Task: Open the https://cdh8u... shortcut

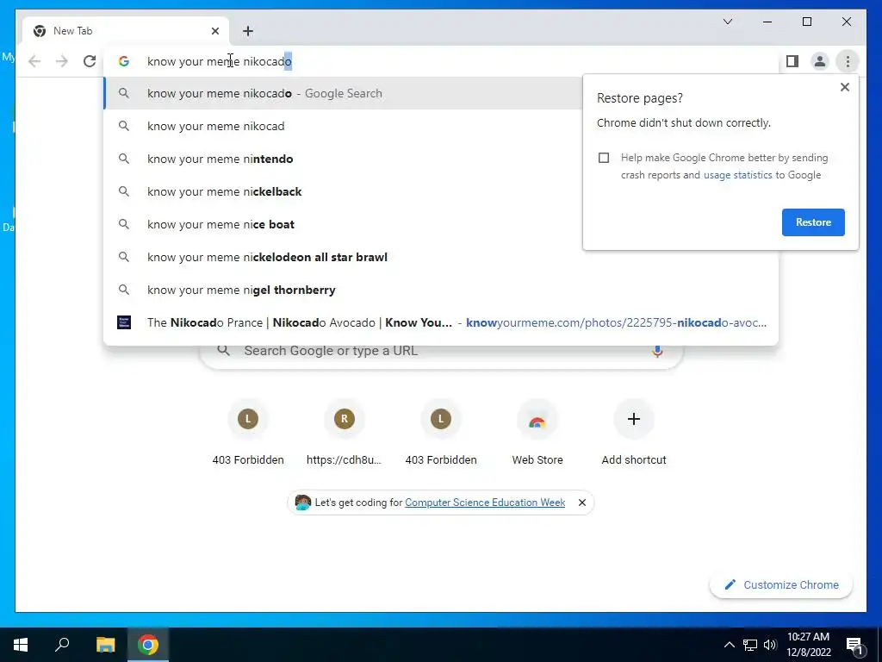Action: 345,434
